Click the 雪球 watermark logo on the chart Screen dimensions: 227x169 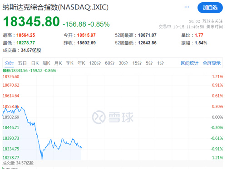point(113,117)
